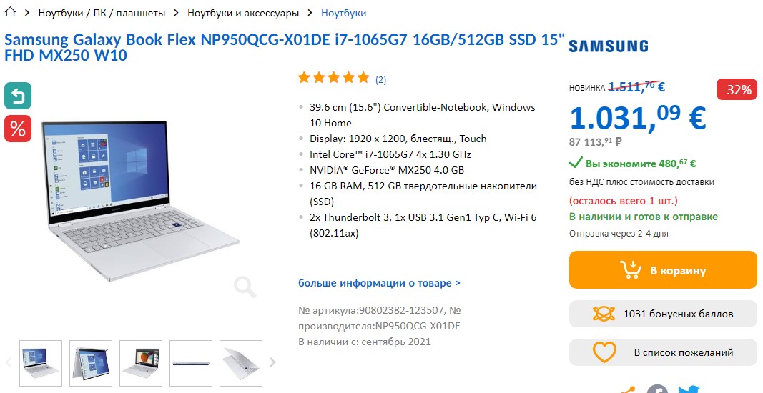763x393 pixels.
Task: Expand 'больше информации о товаре' link
Action: click(379, 283)
